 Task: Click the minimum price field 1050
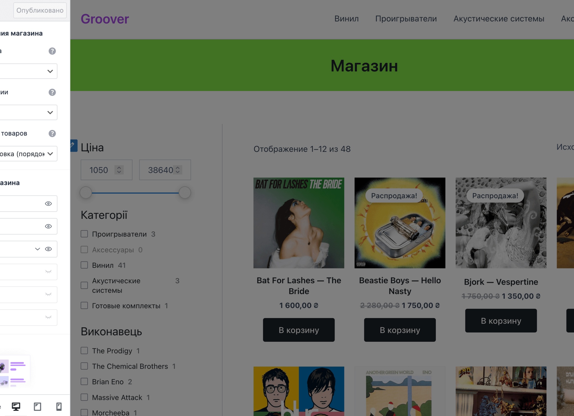pos(107,170)
